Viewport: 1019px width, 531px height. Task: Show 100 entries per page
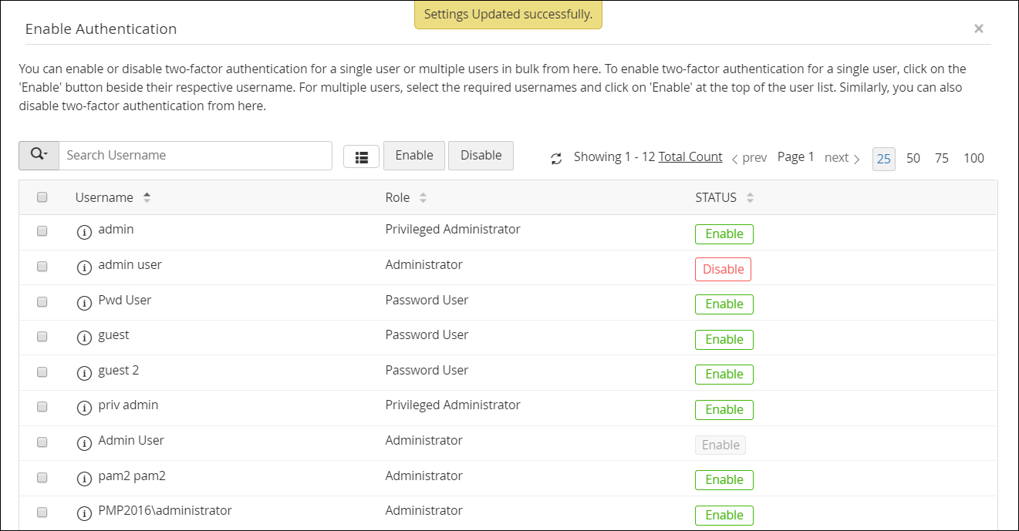point(973,158)
